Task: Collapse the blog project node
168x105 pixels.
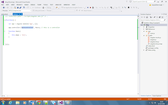Action: point(142,25)
